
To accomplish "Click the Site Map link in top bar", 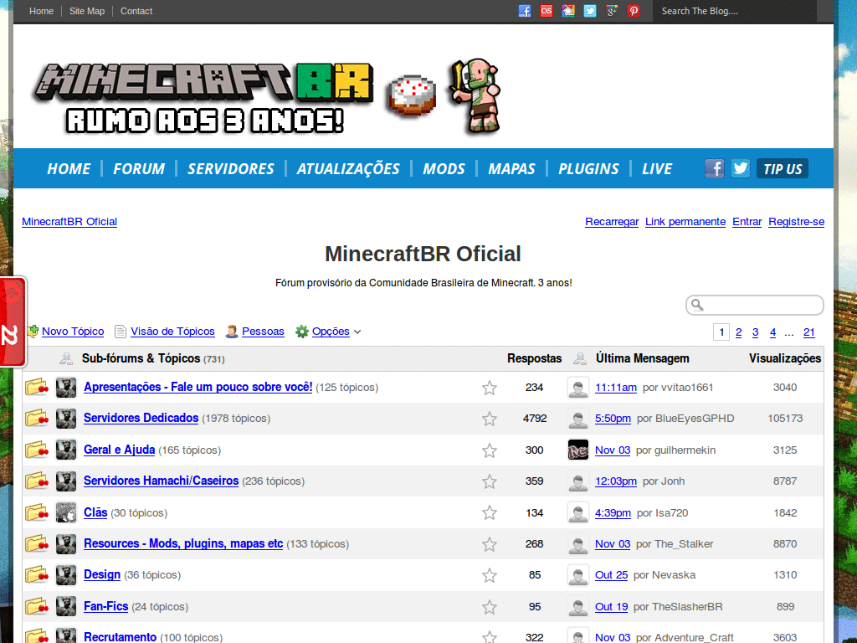I will 87,11.
